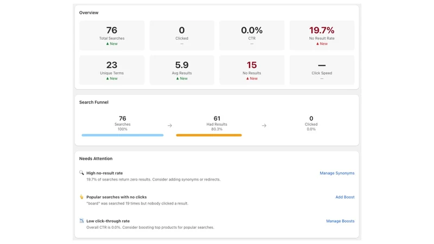434x244 pixels.
Task: Click the pointing hand icon beside Popular searches
Action: coord(81,197)
